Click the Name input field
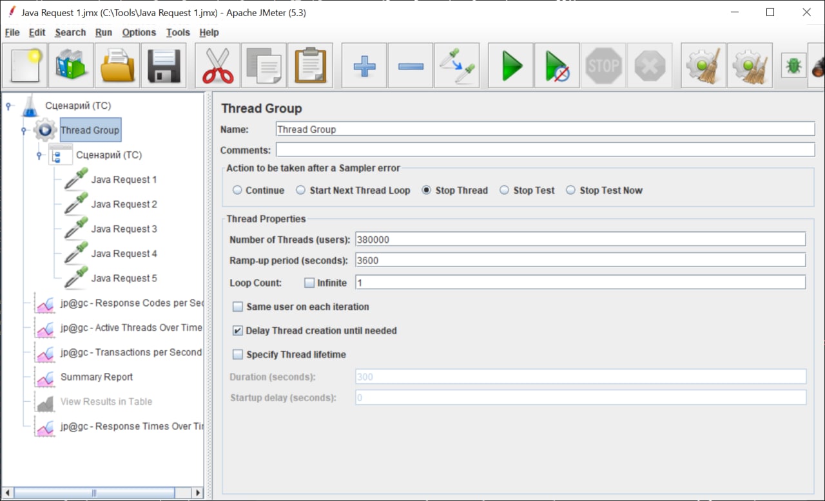Viewport: 825px width, 501px height. [545, 129]
